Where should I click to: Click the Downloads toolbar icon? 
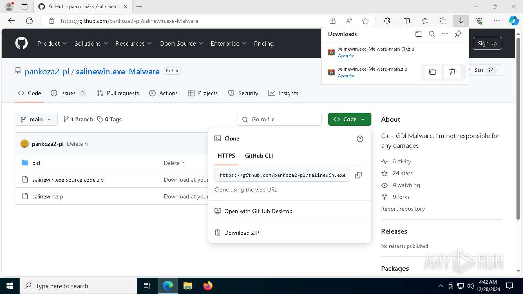[x=461, y=21]
